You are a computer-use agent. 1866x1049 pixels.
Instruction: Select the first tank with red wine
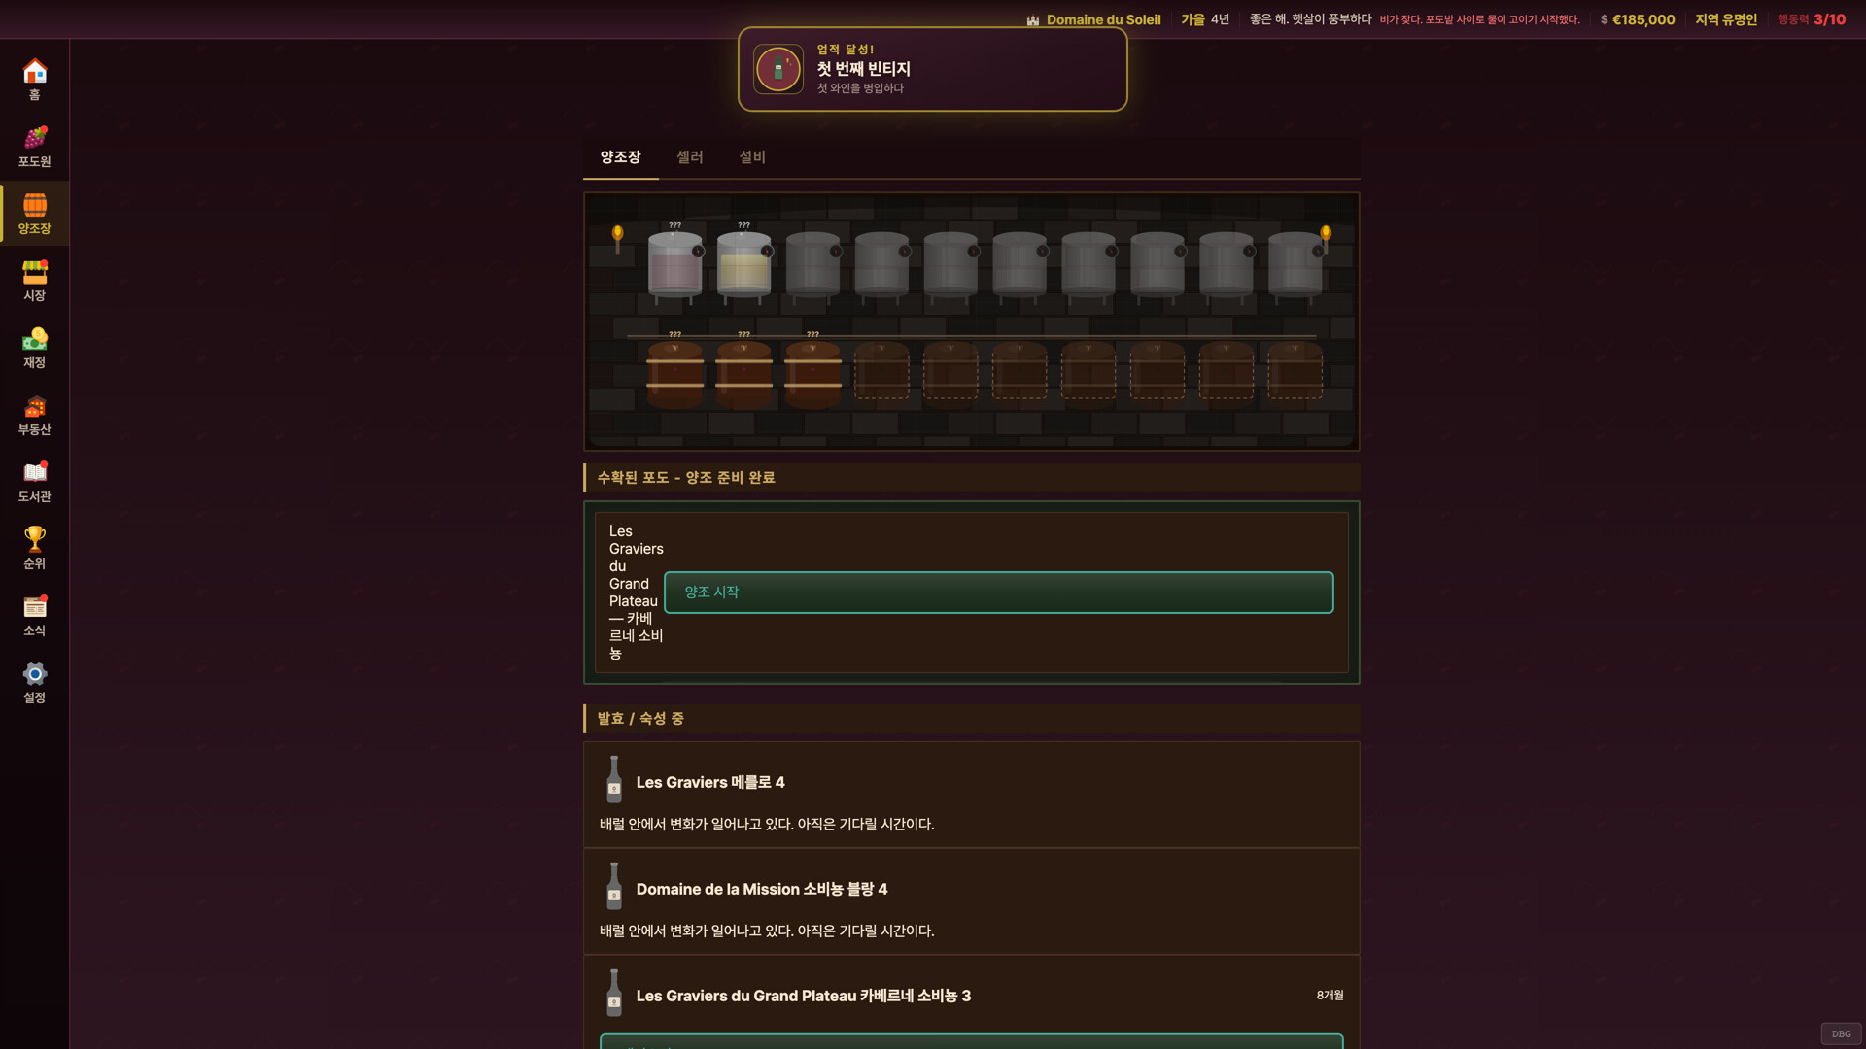(x=674, y=265)
